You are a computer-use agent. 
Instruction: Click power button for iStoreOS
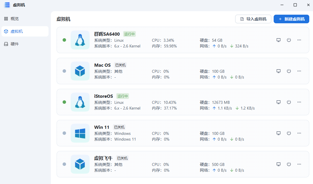[289, 102]
